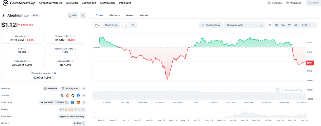Click the share icon next to Alephium

(x=83, y=15)
